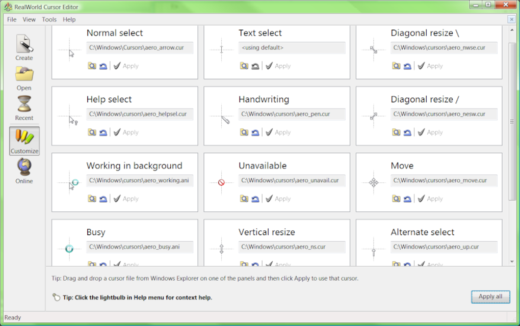Click the aero_pen.cur path field
Image resolution: width=520 pixels, height=326 pixels.
tap(292, 114)
